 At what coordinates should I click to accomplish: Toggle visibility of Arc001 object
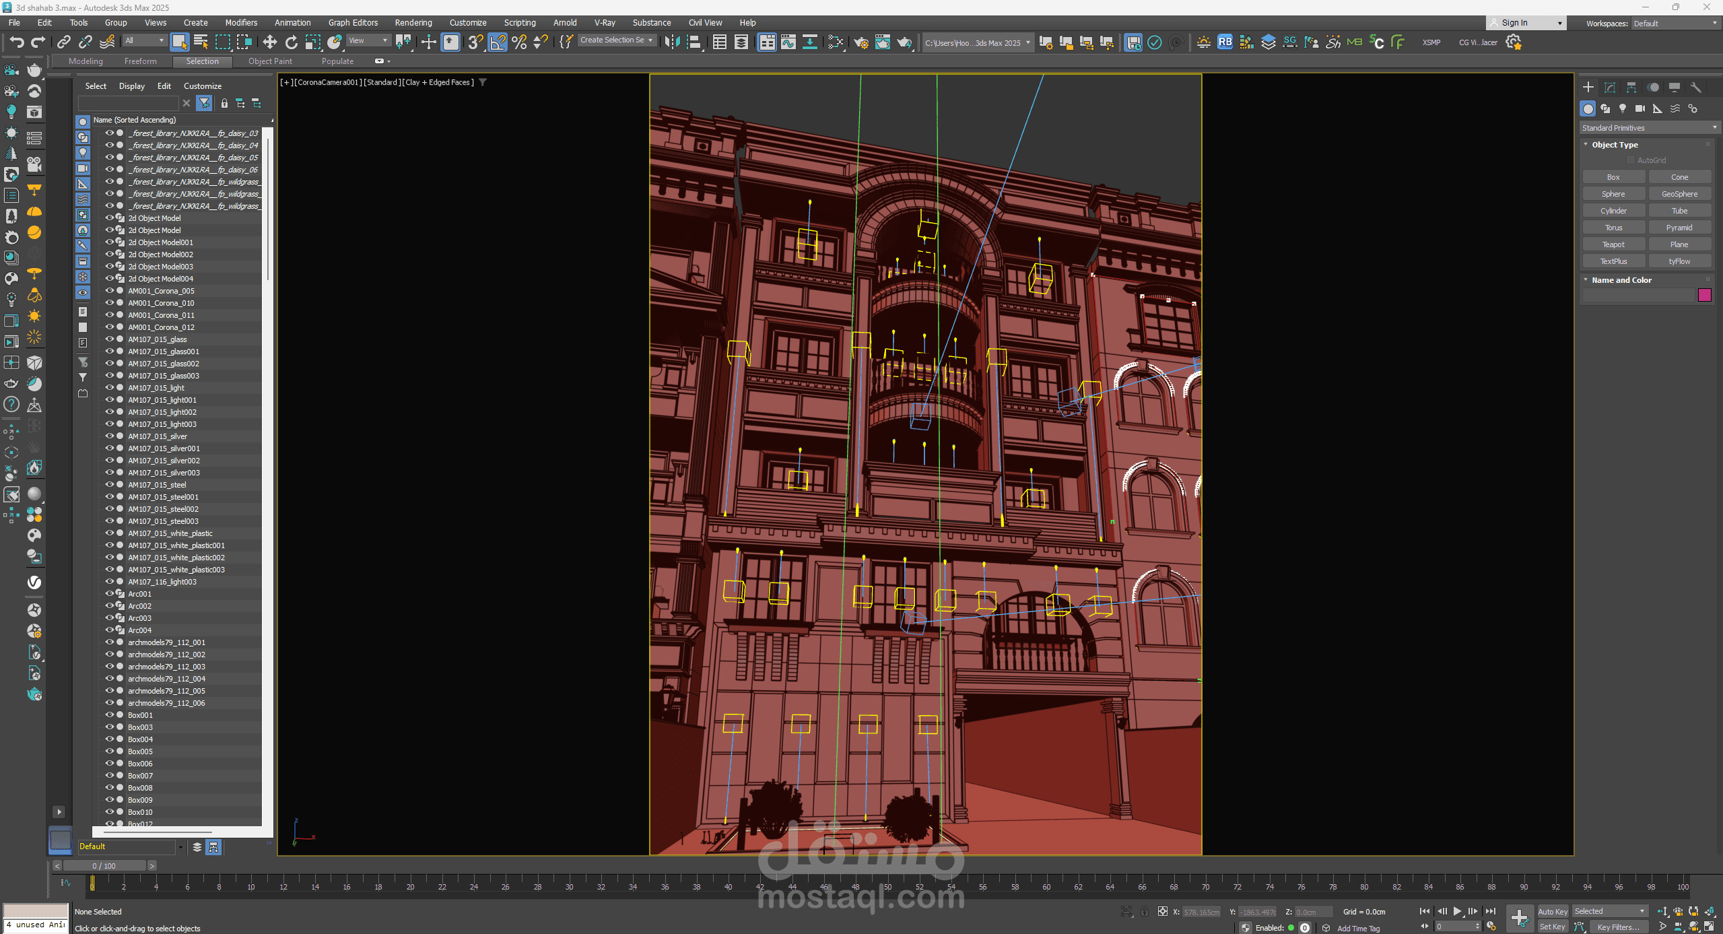point(109,594)
